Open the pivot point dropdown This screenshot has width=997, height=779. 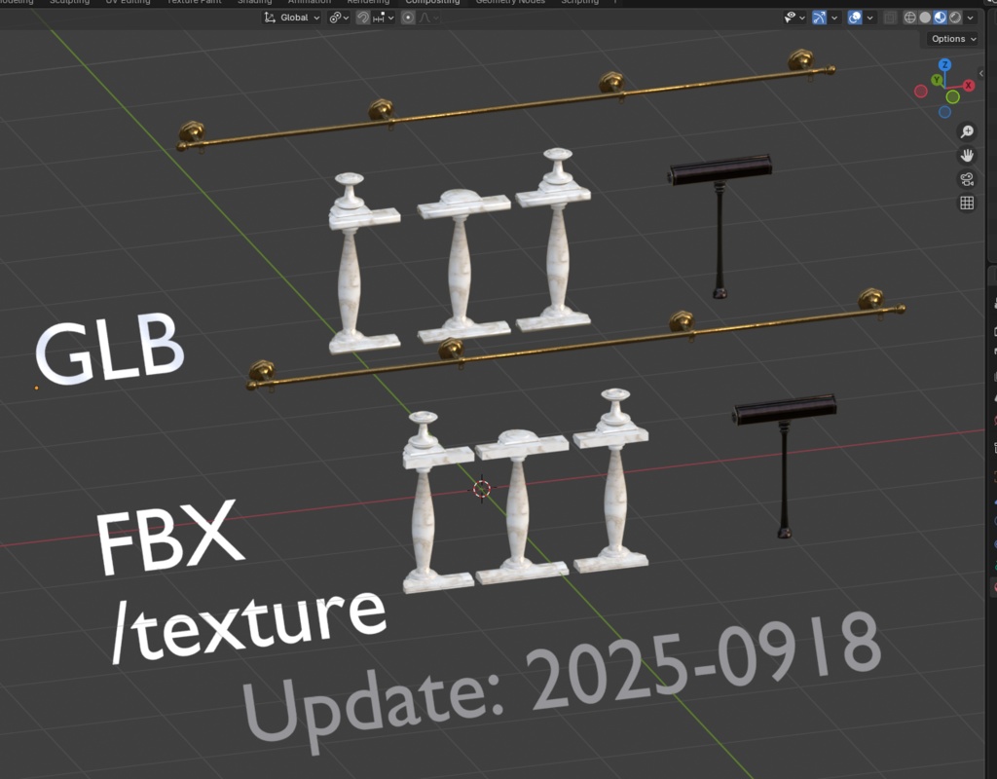339,18
